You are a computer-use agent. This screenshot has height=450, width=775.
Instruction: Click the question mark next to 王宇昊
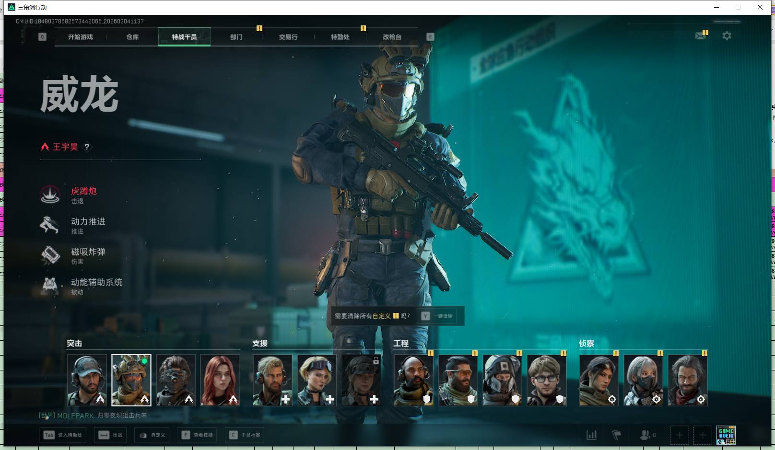pyautogui.click(x=87, y=147)
